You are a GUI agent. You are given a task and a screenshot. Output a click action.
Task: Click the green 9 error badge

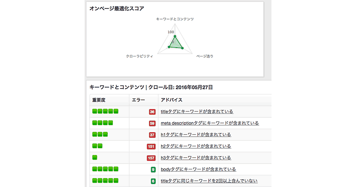[153, 170]
